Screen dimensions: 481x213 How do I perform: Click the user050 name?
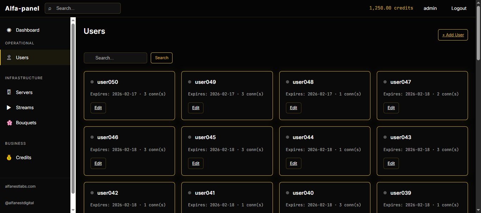(x=108, y=82)
